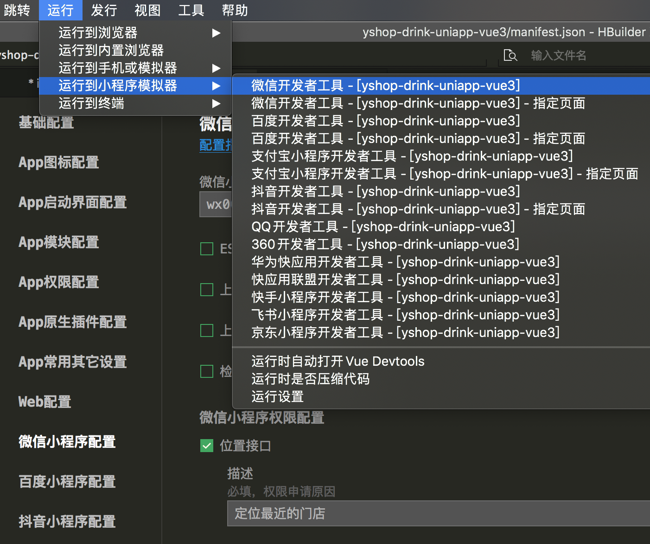This screenshot has height=544, width=650.
Task: Run in 百度开发者工具 without 指定页面
Action: 441,121
